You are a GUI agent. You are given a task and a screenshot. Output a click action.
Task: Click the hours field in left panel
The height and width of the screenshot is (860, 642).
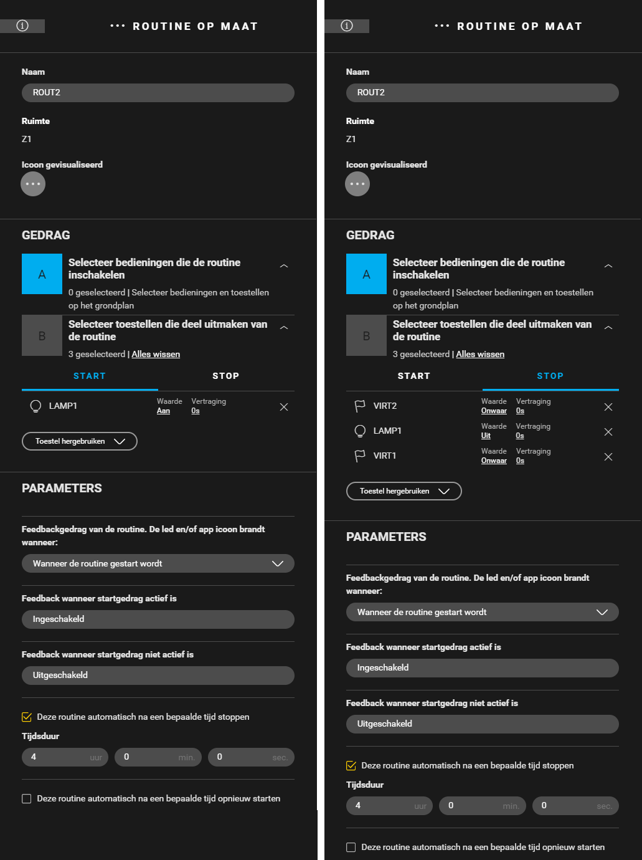tap(65, 757)
